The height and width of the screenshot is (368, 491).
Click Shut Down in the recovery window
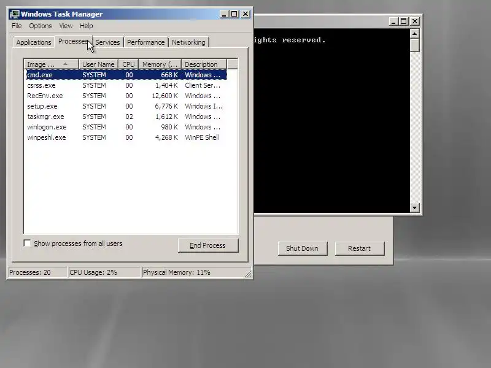(303, 248)
